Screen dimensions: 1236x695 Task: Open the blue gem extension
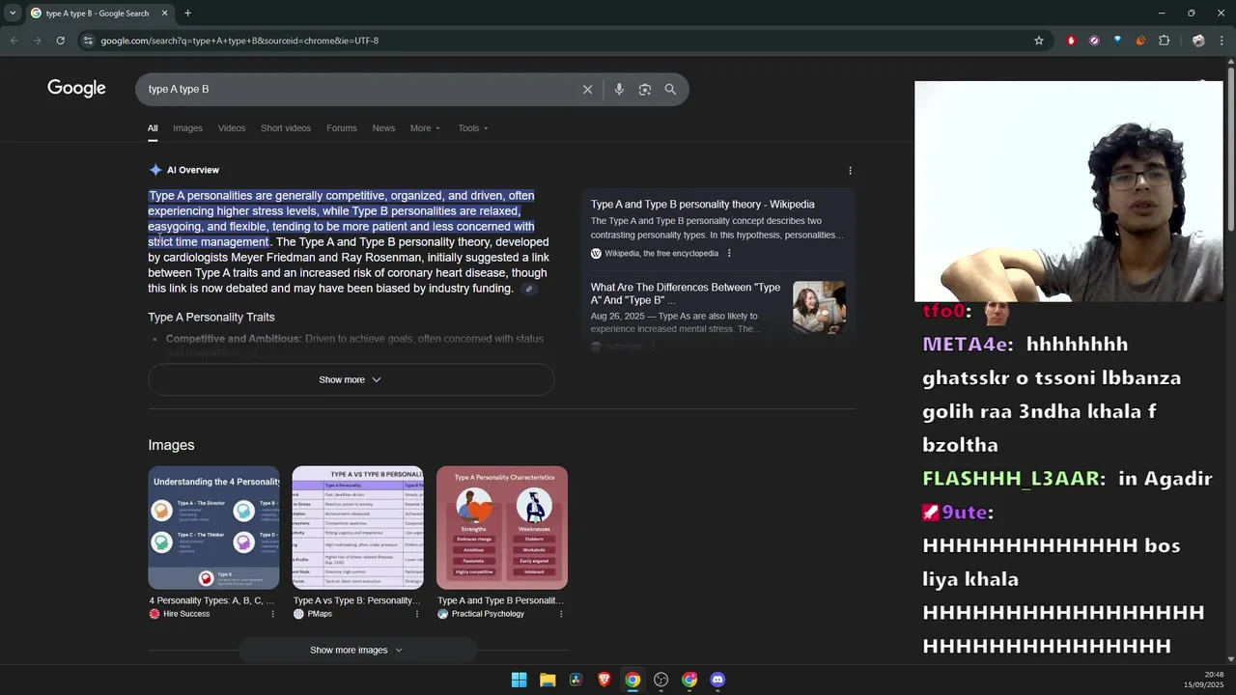point(1117,41)
